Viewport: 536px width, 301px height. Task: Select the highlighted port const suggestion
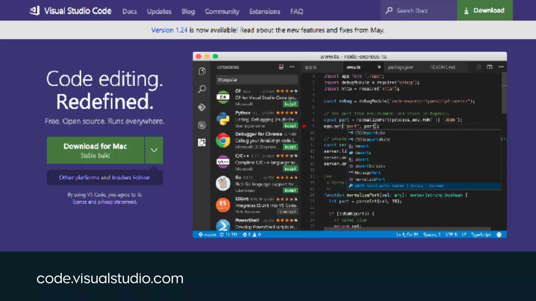click(x=424, y=186)
